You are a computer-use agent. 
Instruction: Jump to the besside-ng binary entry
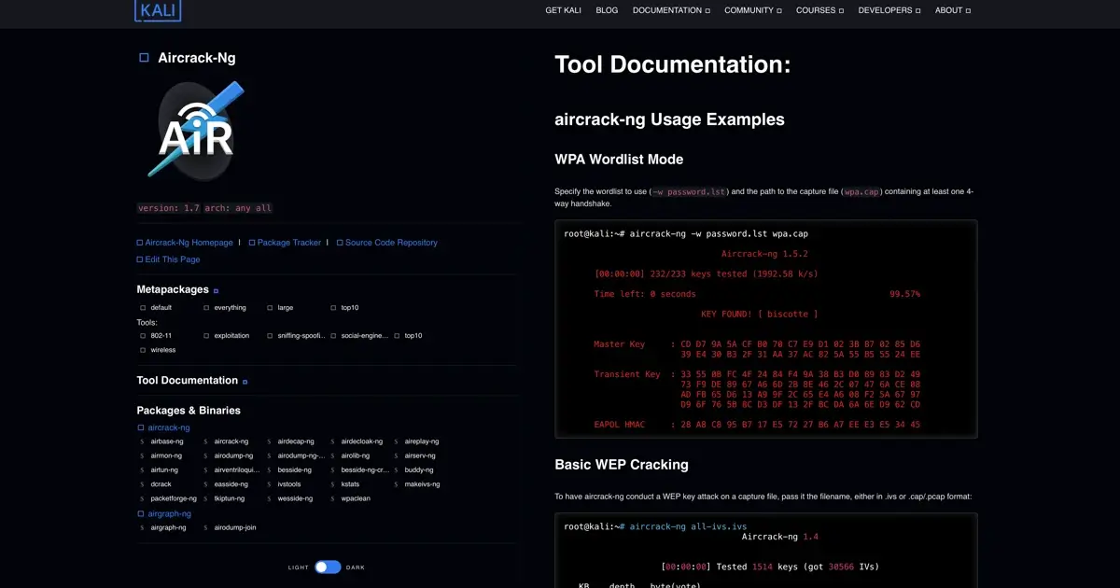294,470
